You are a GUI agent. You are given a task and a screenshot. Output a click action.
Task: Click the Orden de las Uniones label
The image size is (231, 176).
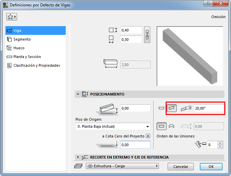(x=176, y=136)
